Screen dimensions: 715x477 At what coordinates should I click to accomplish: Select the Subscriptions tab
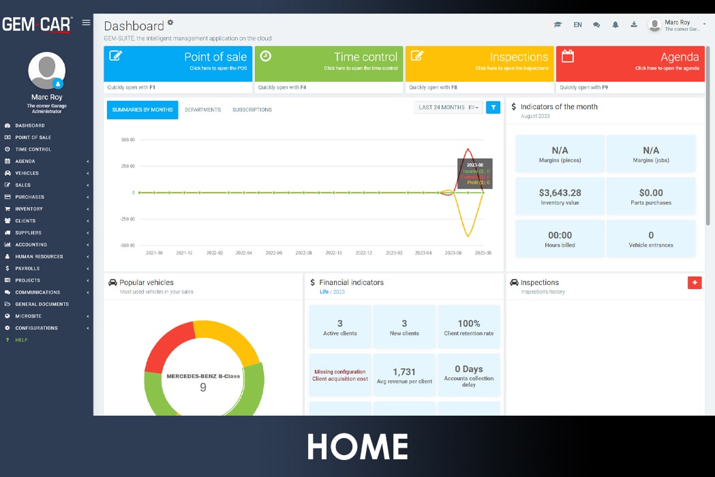coord(252,110)
